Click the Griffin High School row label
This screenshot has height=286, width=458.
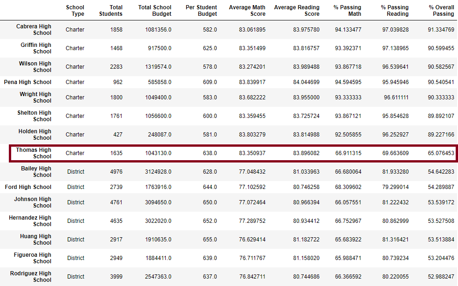(x=36, y=48)
